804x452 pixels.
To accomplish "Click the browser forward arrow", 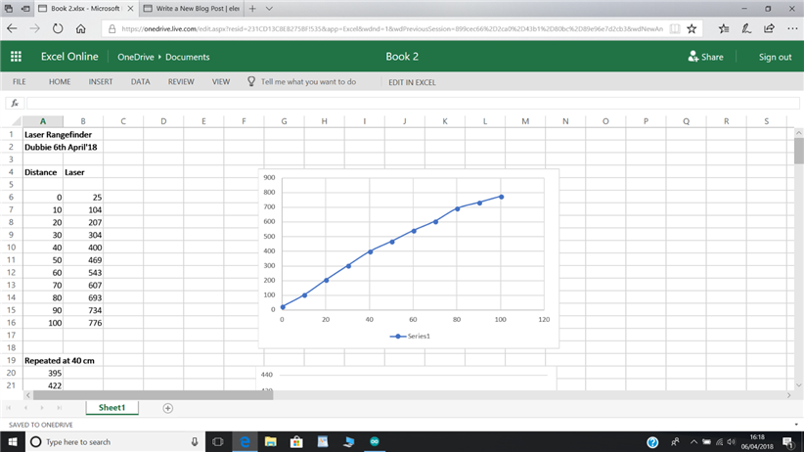I will click(x=35, y=28).
